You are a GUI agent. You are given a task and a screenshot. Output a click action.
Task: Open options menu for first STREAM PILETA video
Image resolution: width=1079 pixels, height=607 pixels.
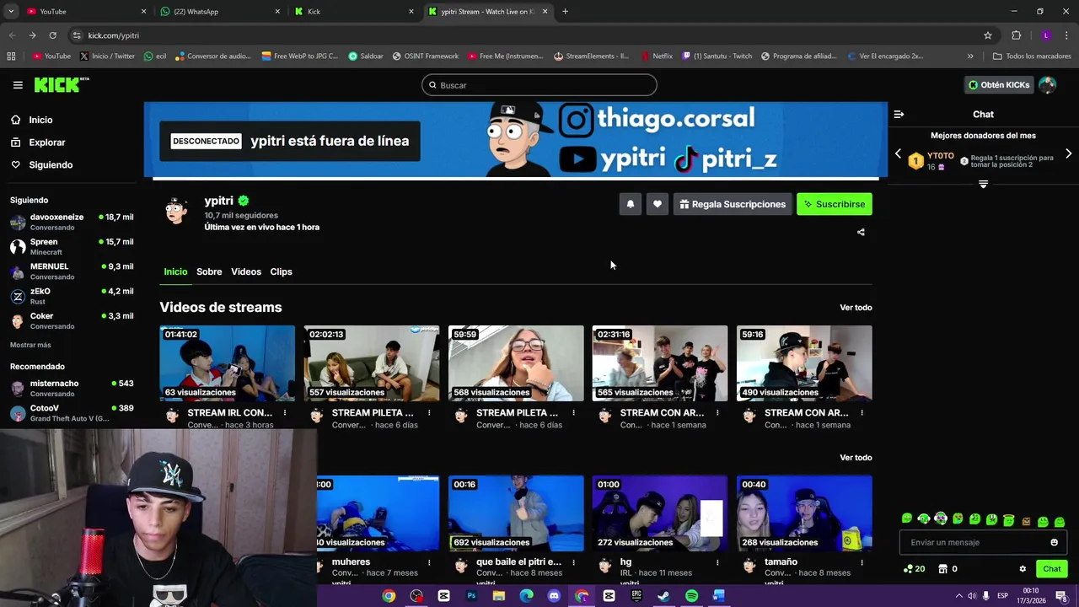(x=429, y=413)
